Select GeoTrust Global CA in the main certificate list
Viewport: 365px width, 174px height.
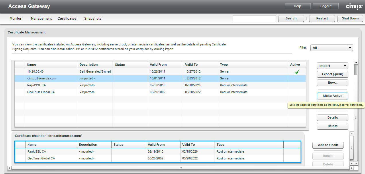(x=160, y=92)
